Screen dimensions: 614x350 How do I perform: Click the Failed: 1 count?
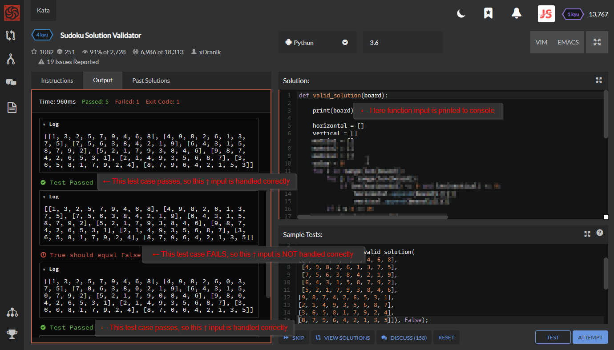click(x=127, y=101)
